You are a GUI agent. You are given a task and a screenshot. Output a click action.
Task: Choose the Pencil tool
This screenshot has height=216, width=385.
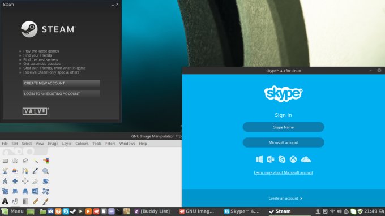point(35,201)
